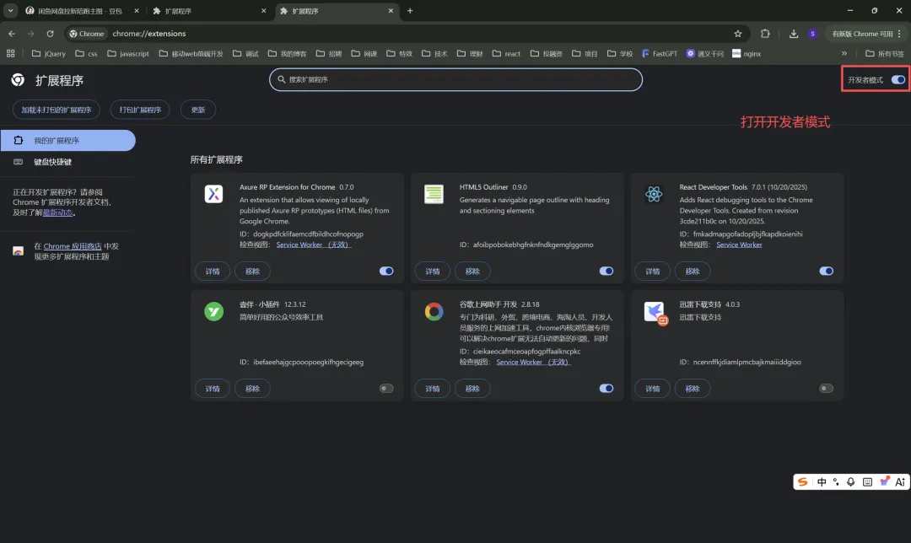
Task: Click the 更新 button
Action: tap(198, 110)
